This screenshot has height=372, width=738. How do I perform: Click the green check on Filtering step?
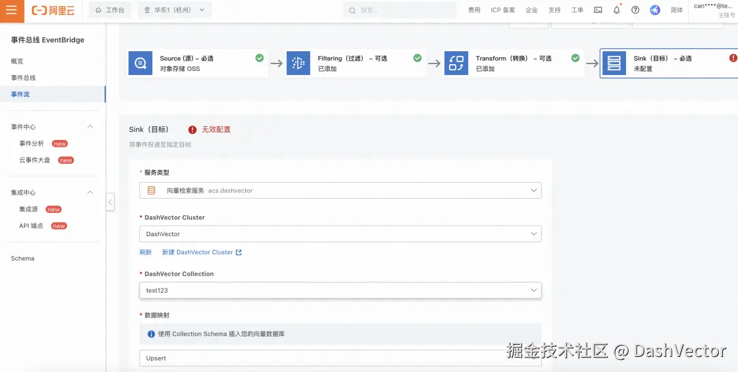(418, 58)
